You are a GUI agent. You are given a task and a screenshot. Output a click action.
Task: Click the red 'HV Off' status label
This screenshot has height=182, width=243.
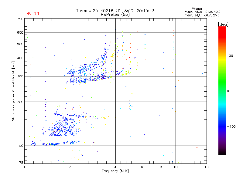(33, 14)
